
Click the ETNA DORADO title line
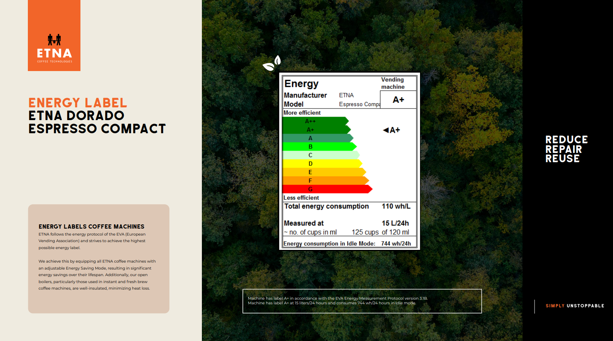point(77,115)
